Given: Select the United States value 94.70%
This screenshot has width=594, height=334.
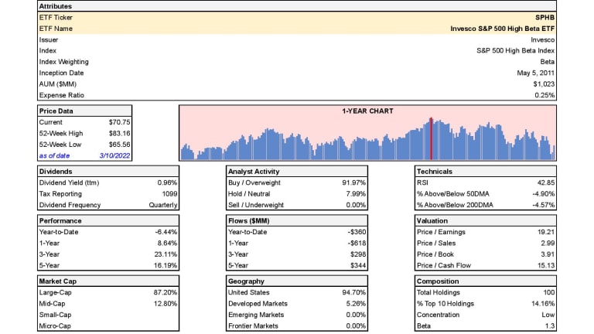Looking at the screenshot, I should click(353, 292).
